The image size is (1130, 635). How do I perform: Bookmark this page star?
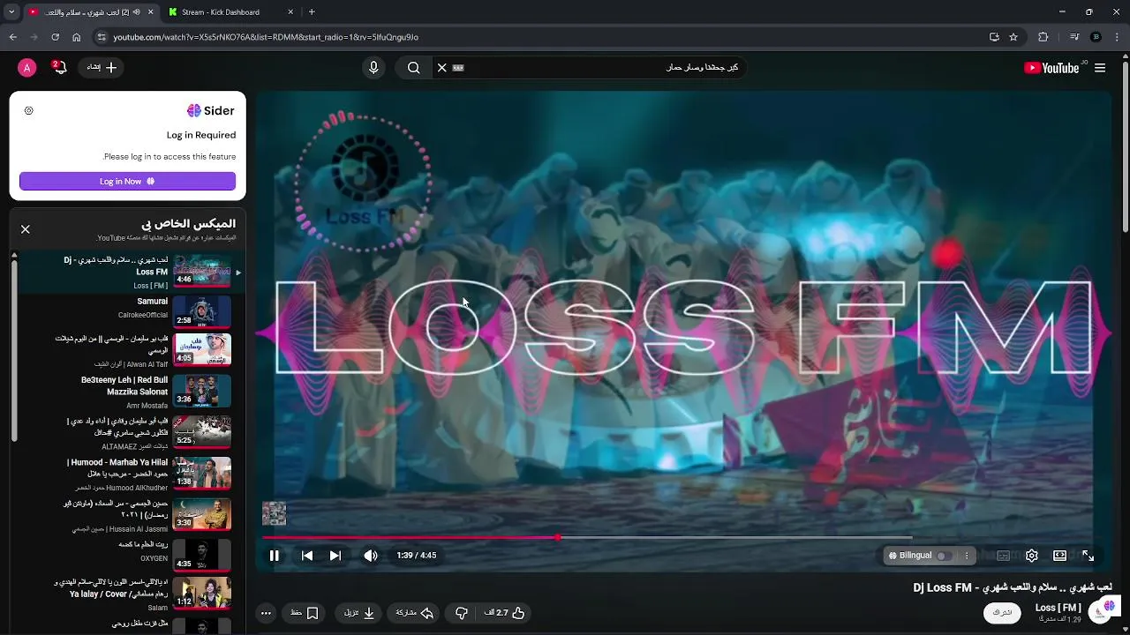[1013, 37]
